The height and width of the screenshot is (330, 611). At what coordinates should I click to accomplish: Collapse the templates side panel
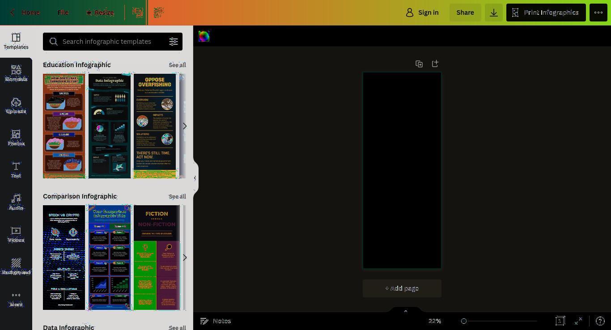195,178
